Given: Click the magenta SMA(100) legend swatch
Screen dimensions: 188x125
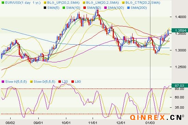Looking at the screenshot, I should (105, 8).
